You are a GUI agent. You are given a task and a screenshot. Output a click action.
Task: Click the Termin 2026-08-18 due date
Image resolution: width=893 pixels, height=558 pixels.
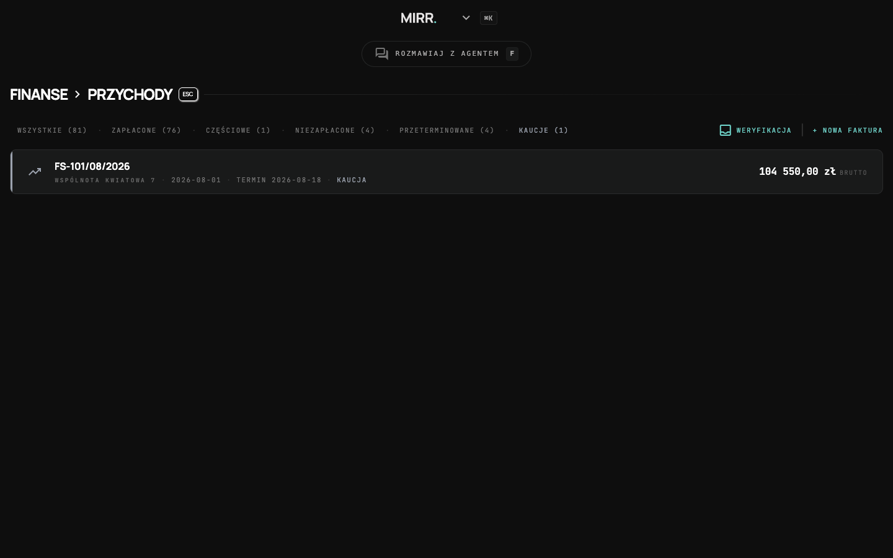click(279, 180)
